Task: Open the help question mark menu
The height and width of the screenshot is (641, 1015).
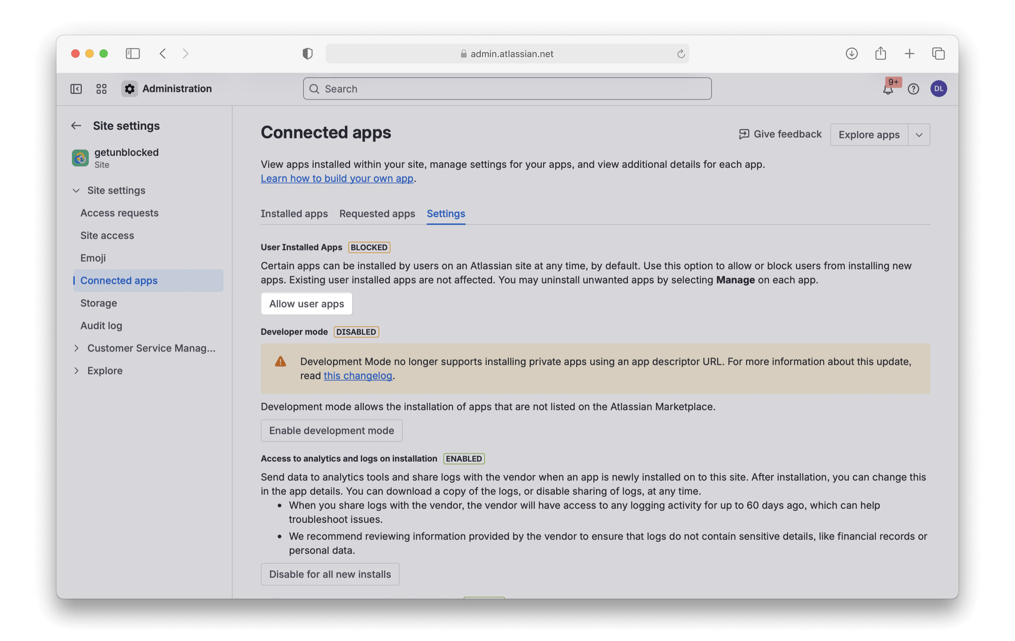Action: click(914, 89)
